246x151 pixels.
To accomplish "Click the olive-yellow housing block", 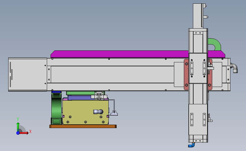I will [x=85, y=112].
